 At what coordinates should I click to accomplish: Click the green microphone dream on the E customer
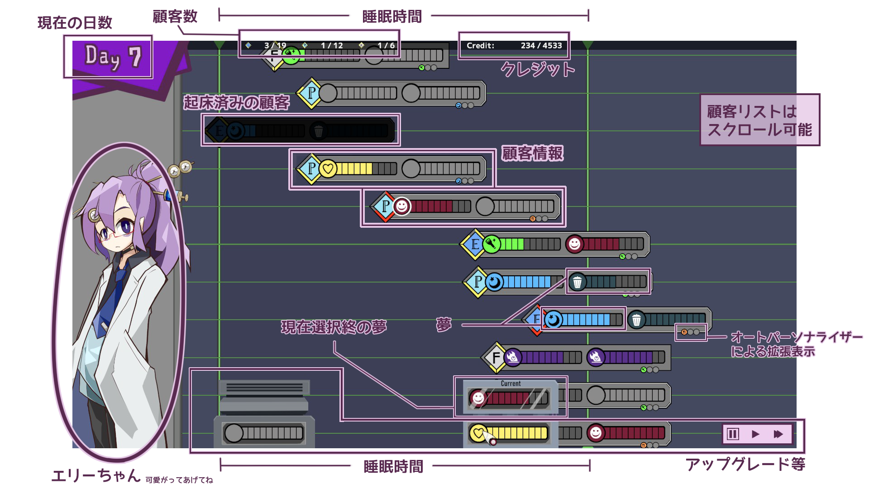[x=492, y=244]
